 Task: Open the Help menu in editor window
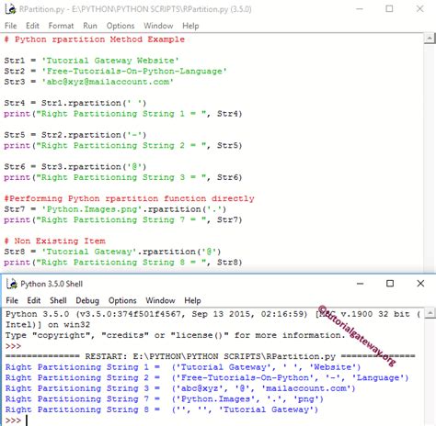(190, 26)
